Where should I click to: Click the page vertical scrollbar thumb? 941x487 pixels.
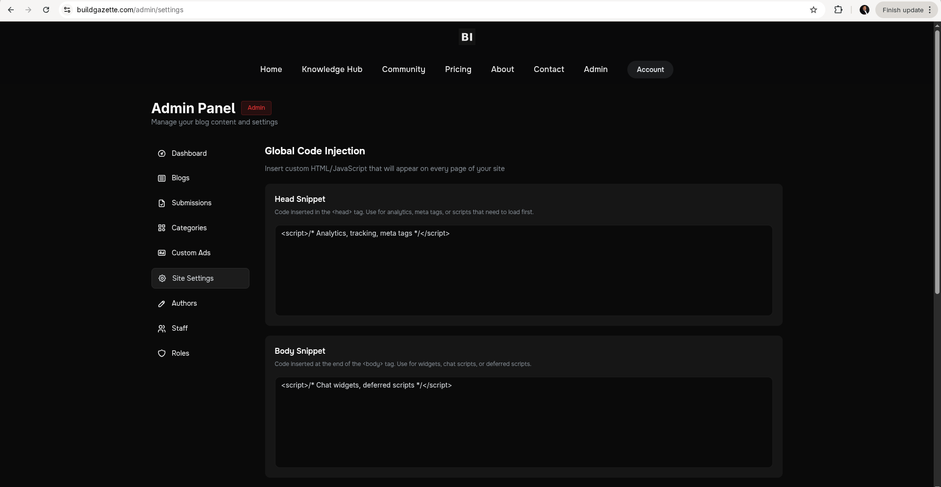[937, 162]
